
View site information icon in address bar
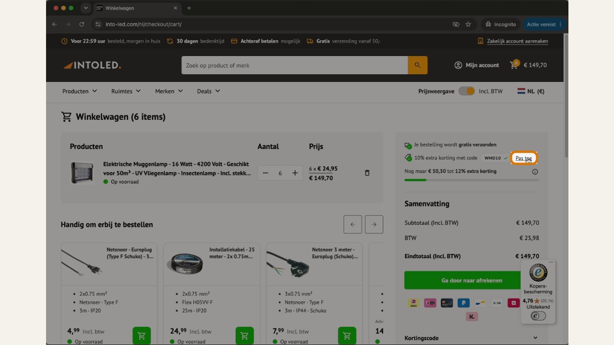pyautogui.click(x=98, y=24)
